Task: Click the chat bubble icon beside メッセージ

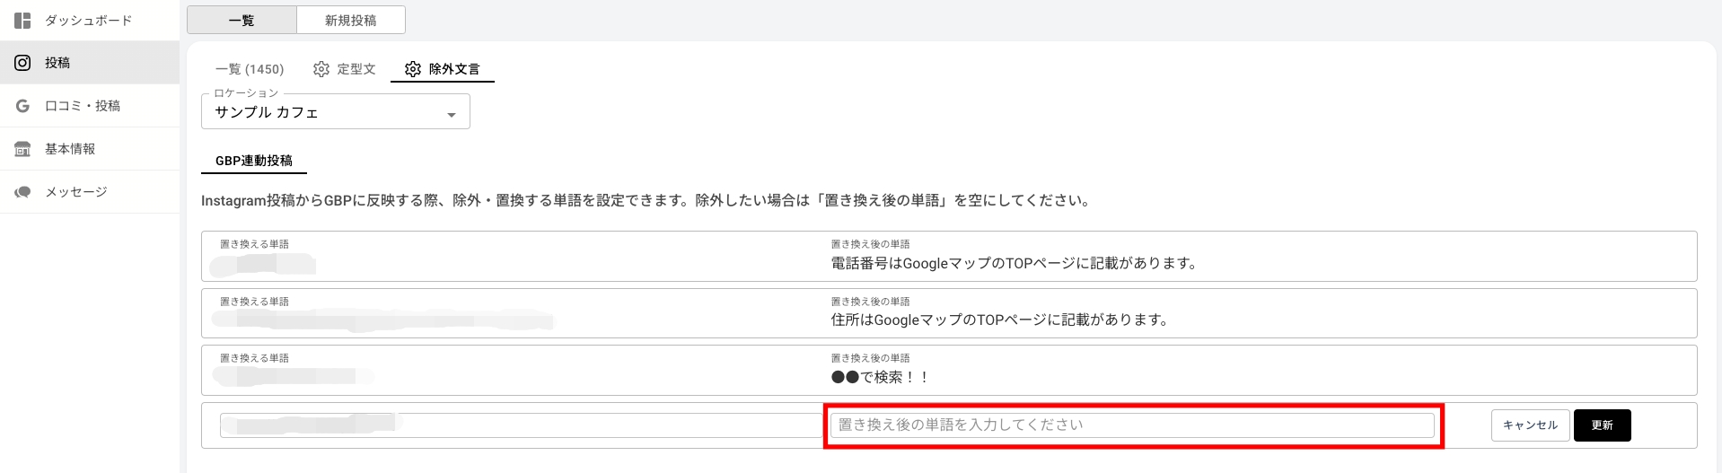Action: point(23,192)
